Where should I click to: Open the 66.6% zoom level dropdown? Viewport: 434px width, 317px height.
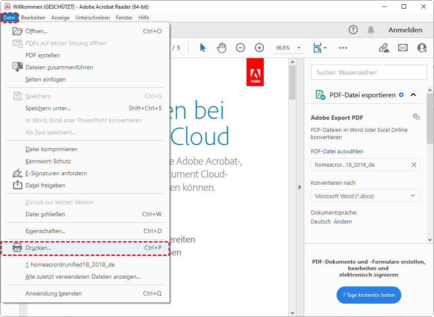pos(299,48)
